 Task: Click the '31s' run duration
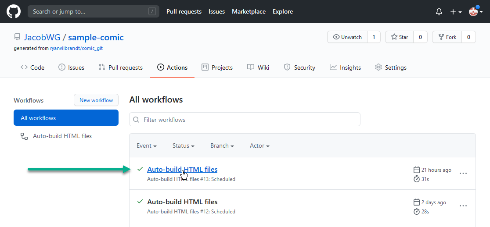pyautogui.click(x=425, y=179)
